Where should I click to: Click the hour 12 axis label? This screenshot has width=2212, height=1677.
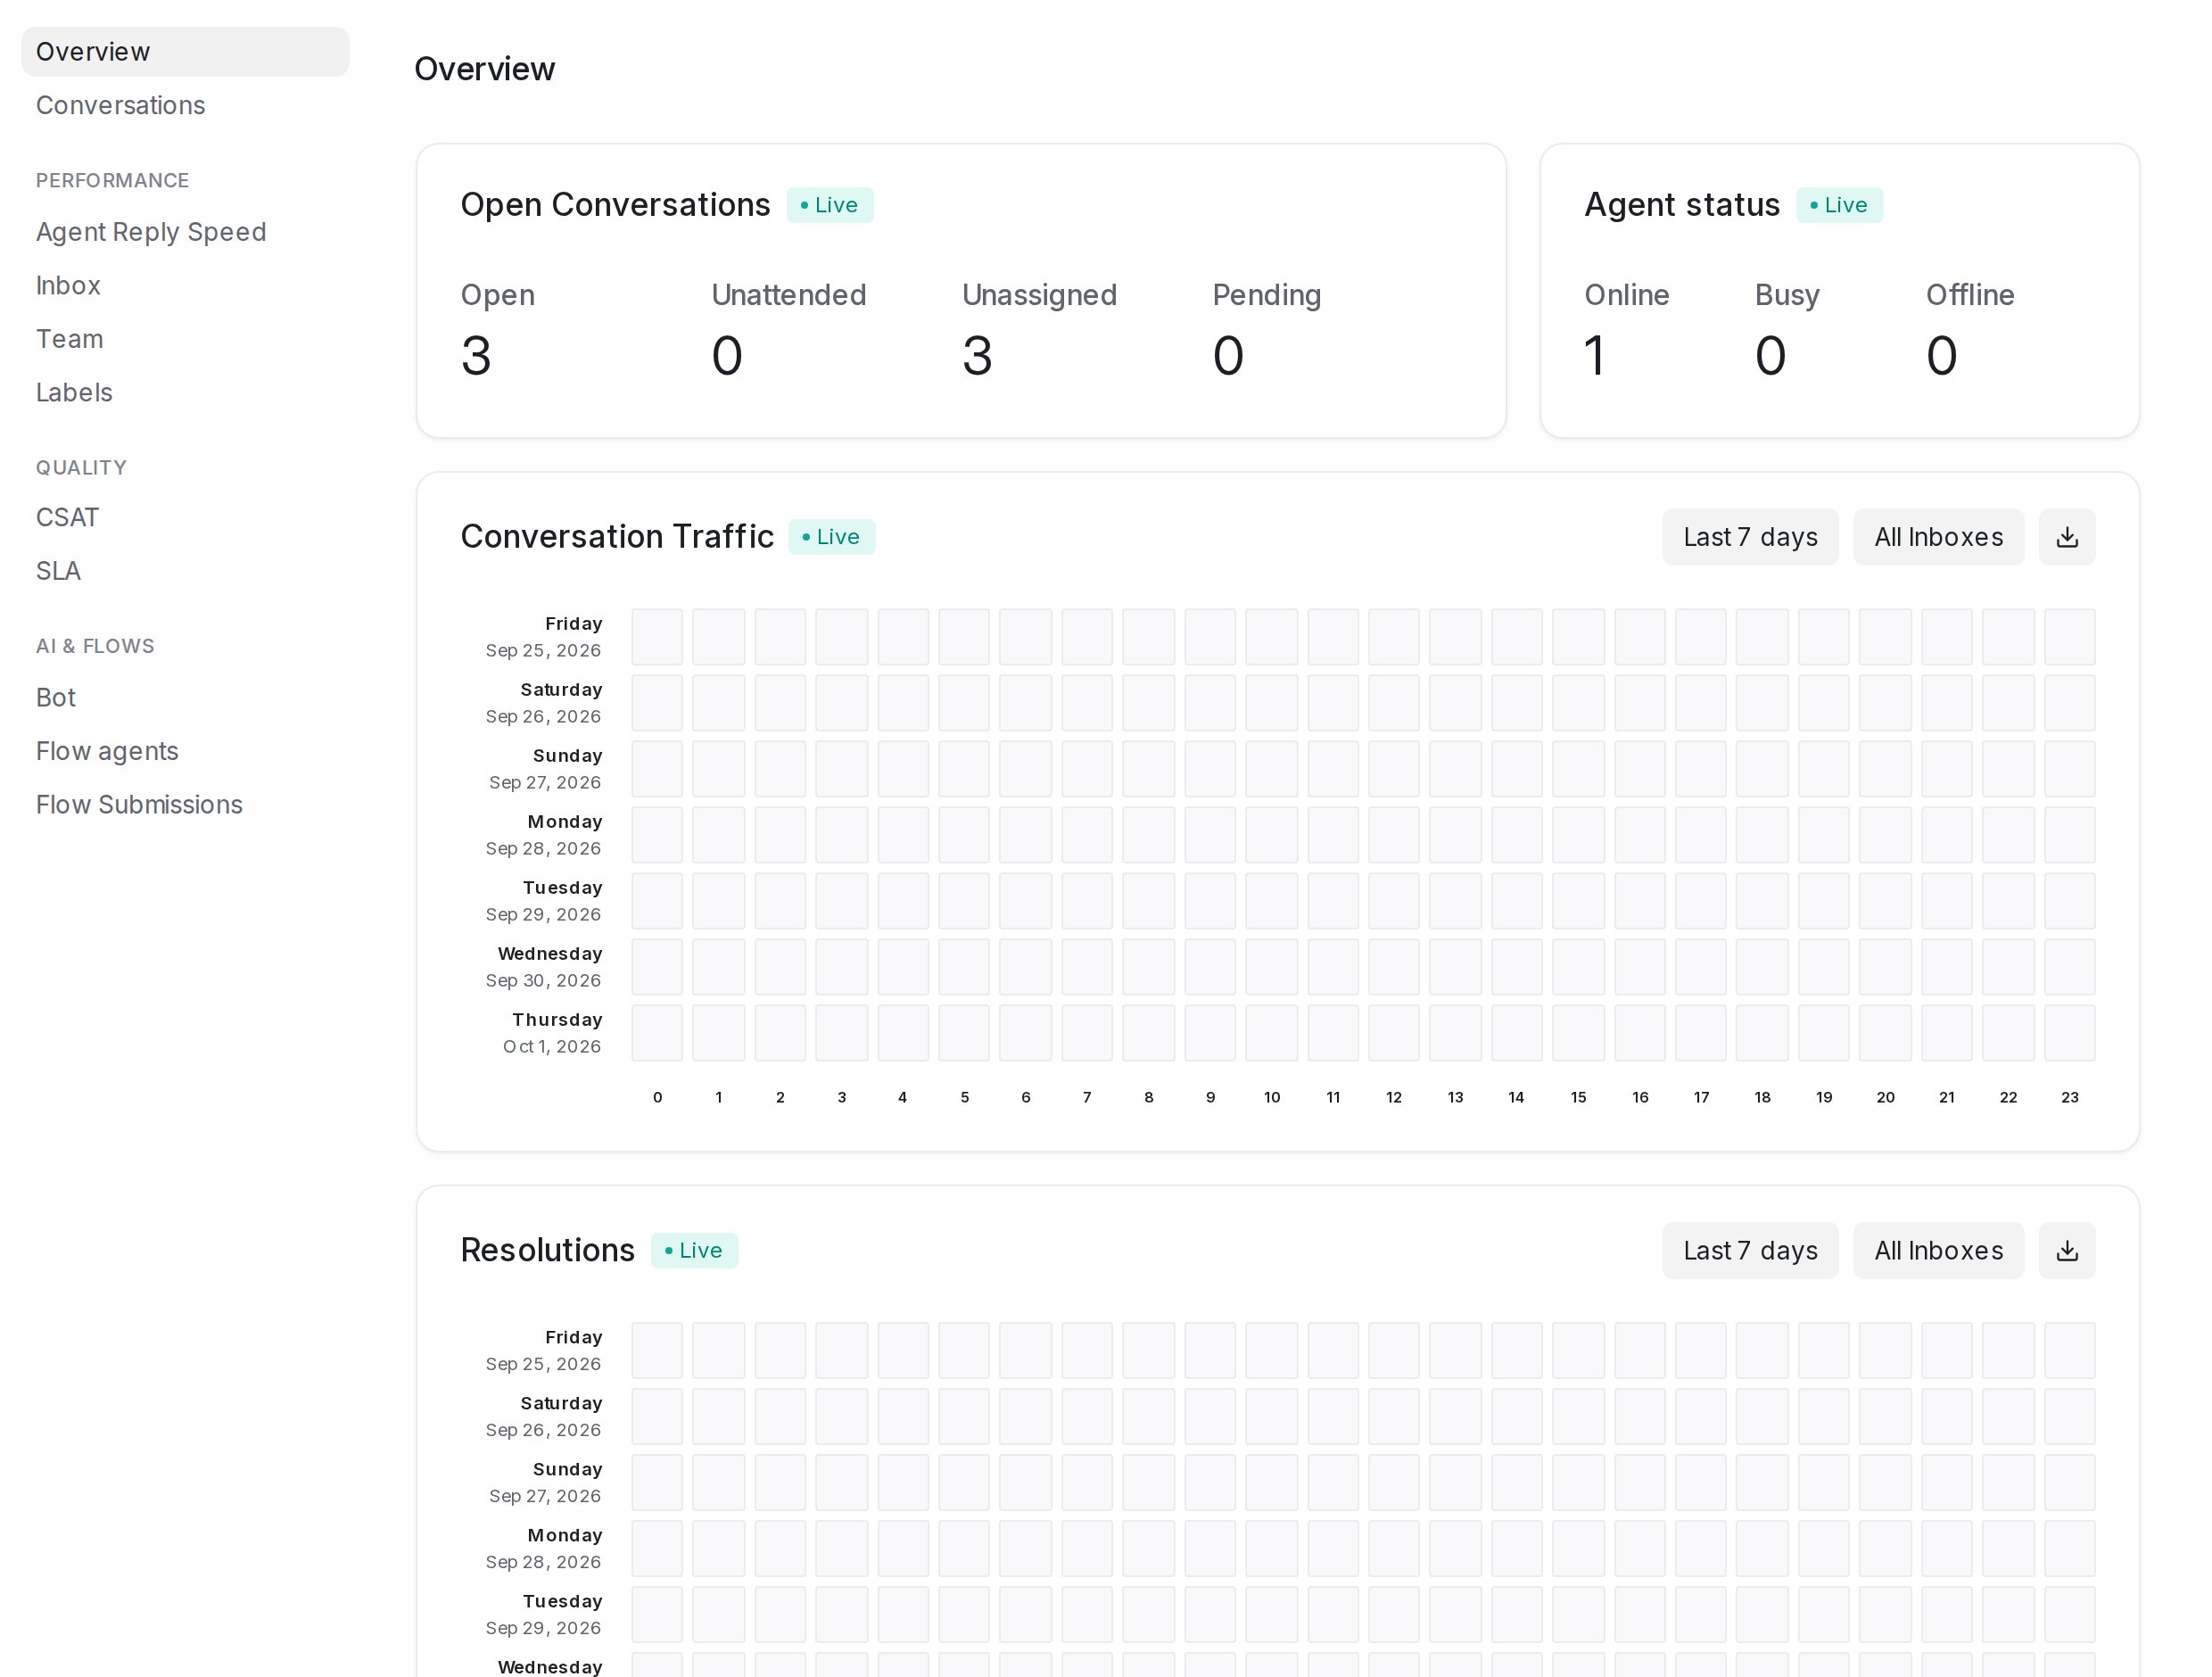[x=1393, y=1097]
